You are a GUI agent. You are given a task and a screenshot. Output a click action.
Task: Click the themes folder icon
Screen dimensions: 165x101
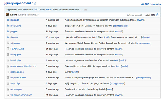(8, 37)
